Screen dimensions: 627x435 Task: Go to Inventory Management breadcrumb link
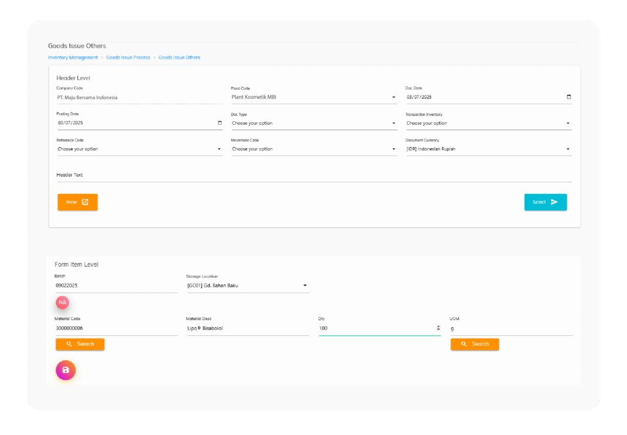point(73,58)
